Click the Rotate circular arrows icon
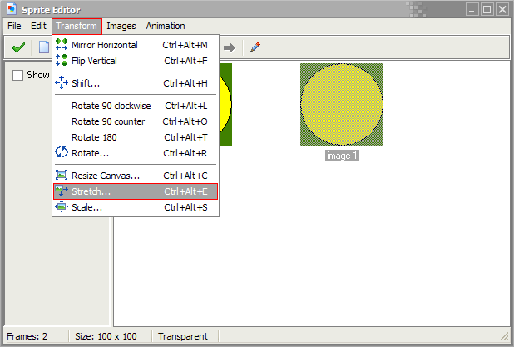Viewport: 514px width, 347px height. pyautogui.click(x=62, y=153)
